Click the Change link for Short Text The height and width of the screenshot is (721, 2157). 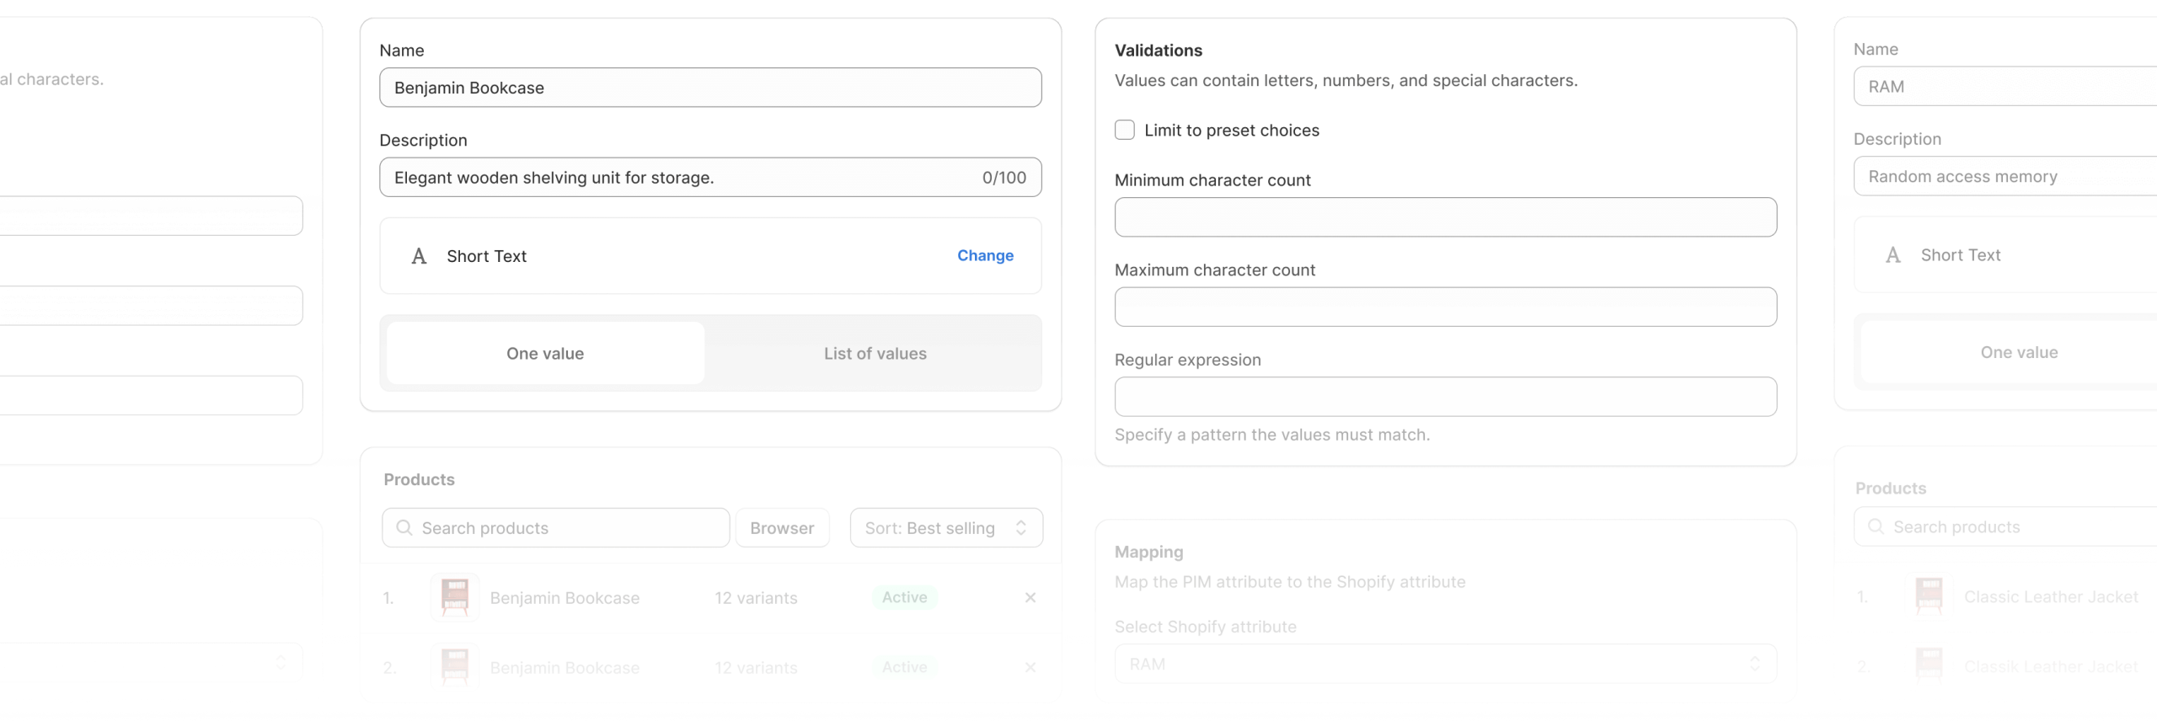(985, 256)
